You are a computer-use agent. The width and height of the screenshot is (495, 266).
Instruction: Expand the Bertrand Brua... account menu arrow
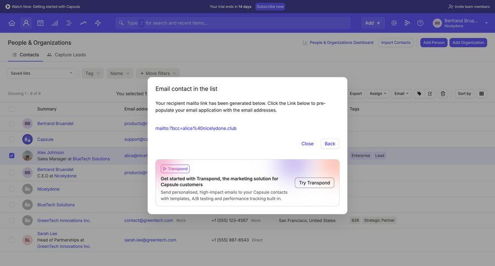[x=487, y=23]
